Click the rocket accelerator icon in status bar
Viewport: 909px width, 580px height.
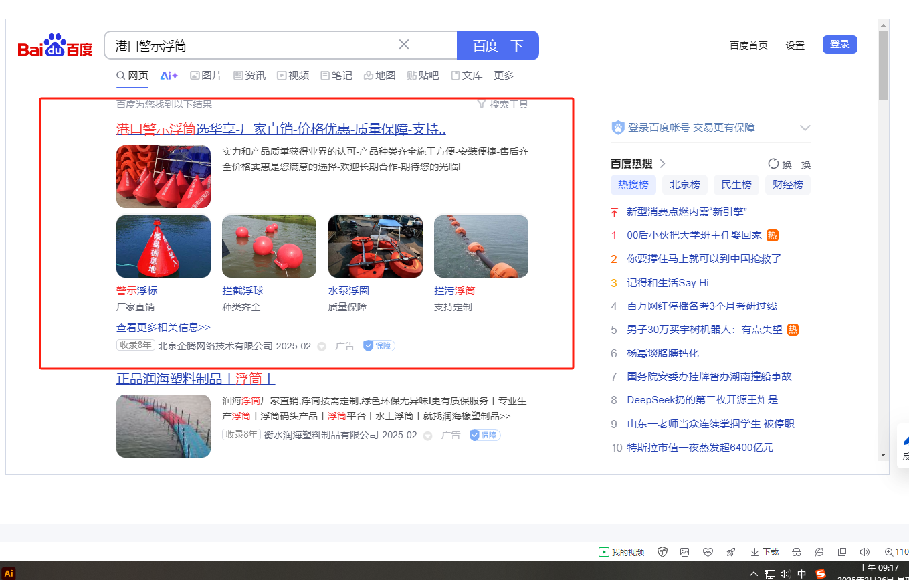click(x=731, y=552)
